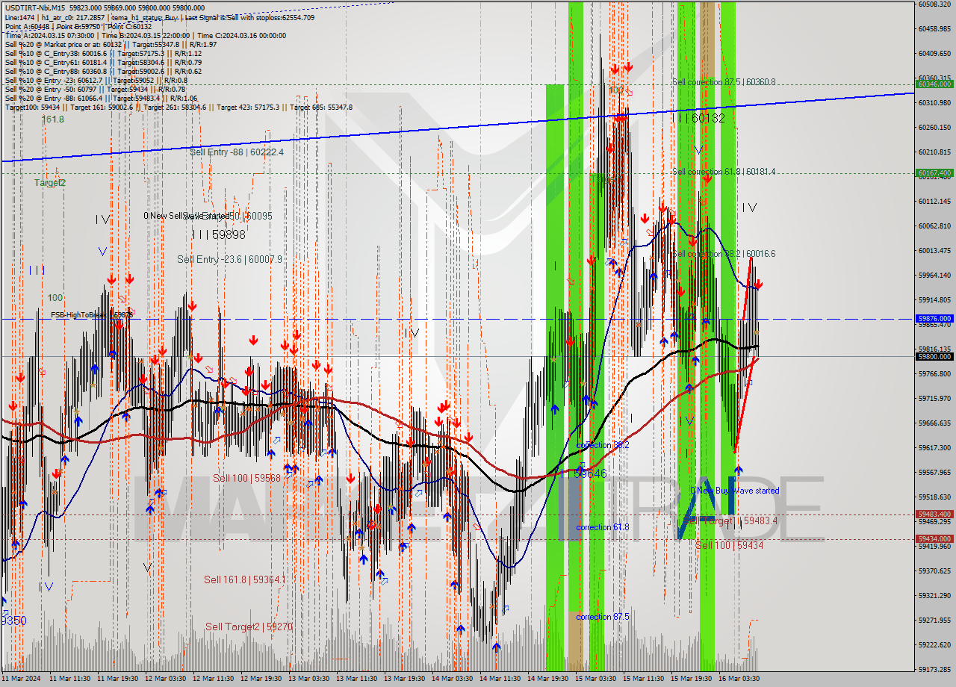Click the 60013.475 price axis label
Image resolution: width=956 pixels, height=687 pixels.
(x=934, y=251)
